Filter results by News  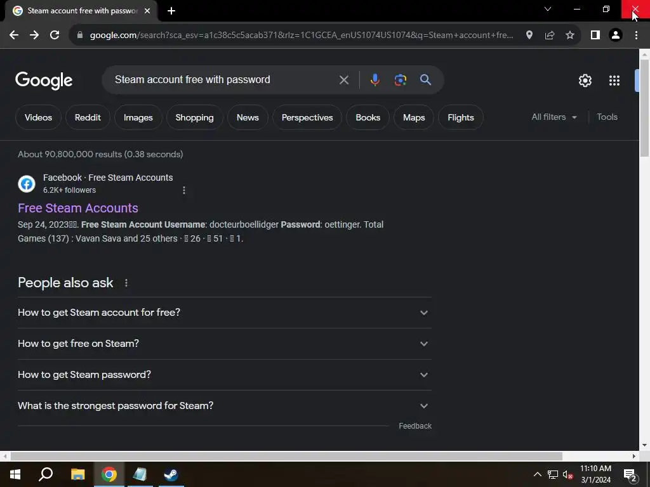coord(248,117)
